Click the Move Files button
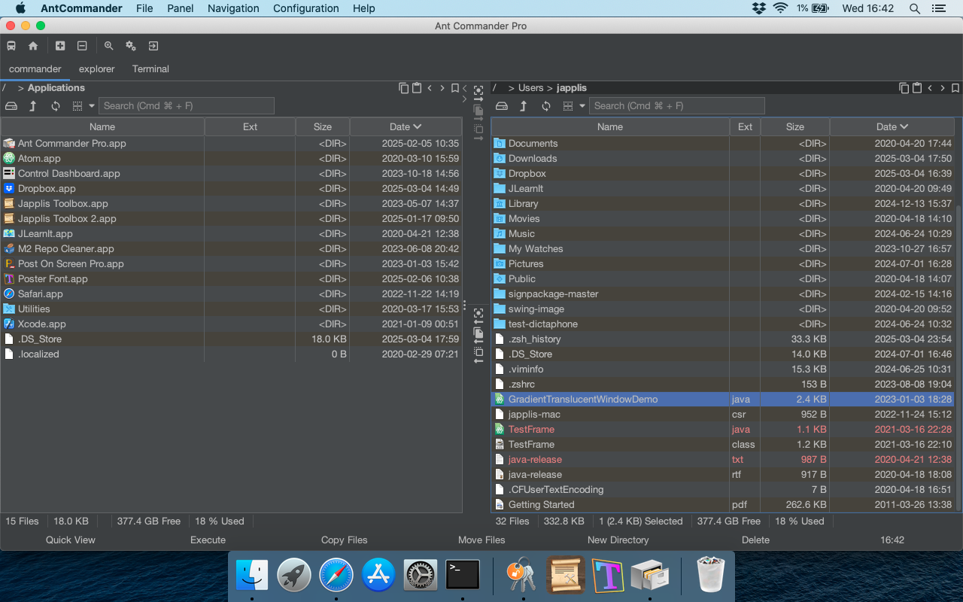This screenshot has height=602, width=963. point(481,540)
